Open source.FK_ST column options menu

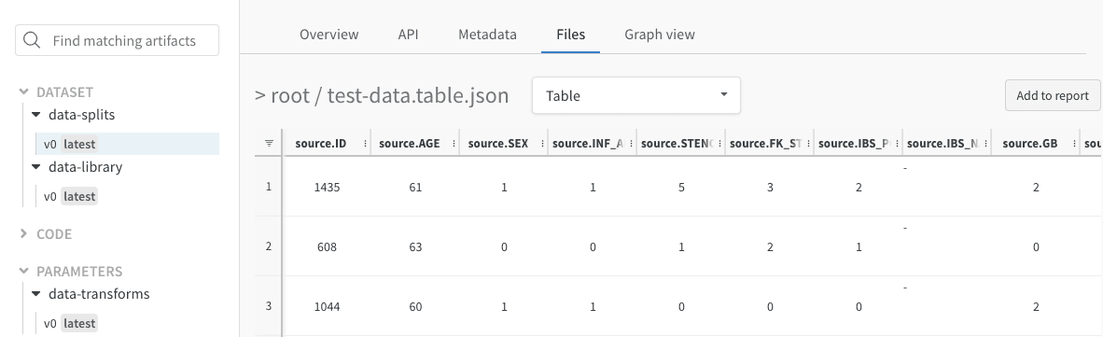tap(807, 144)
